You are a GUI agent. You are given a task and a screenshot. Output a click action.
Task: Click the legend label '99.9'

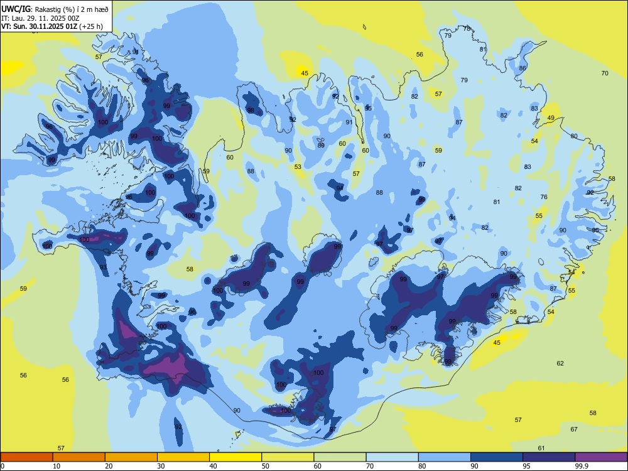(581, 466)
